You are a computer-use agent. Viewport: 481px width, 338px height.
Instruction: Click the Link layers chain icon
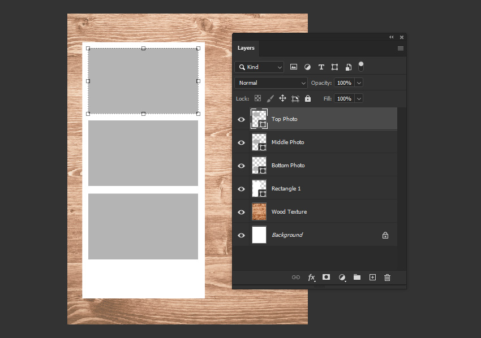[x=296, y=278]
